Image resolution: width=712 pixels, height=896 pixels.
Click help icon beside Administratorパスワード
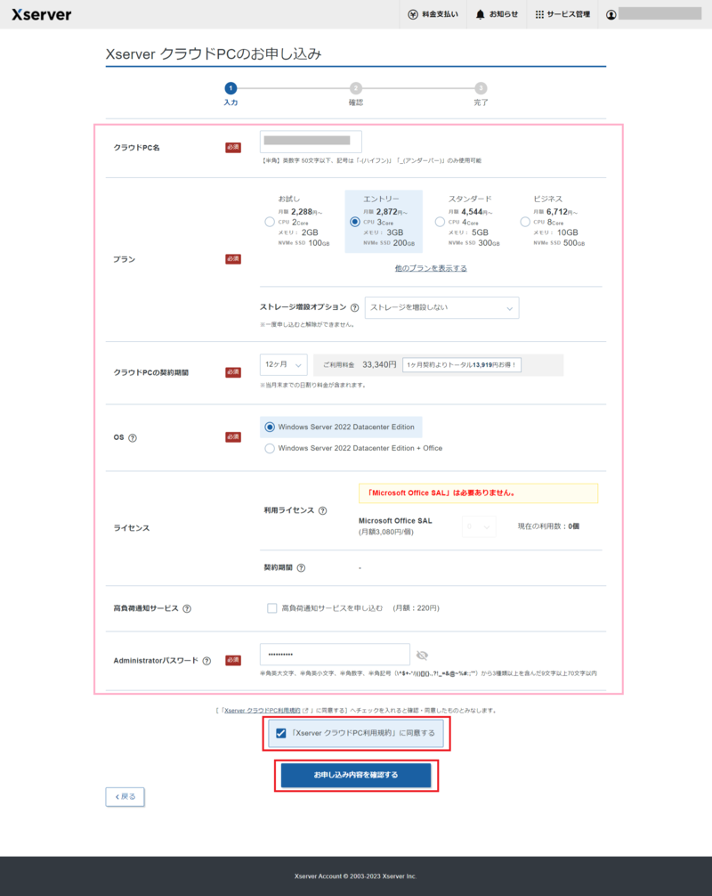pyautogui.click(x=206, y=661)
